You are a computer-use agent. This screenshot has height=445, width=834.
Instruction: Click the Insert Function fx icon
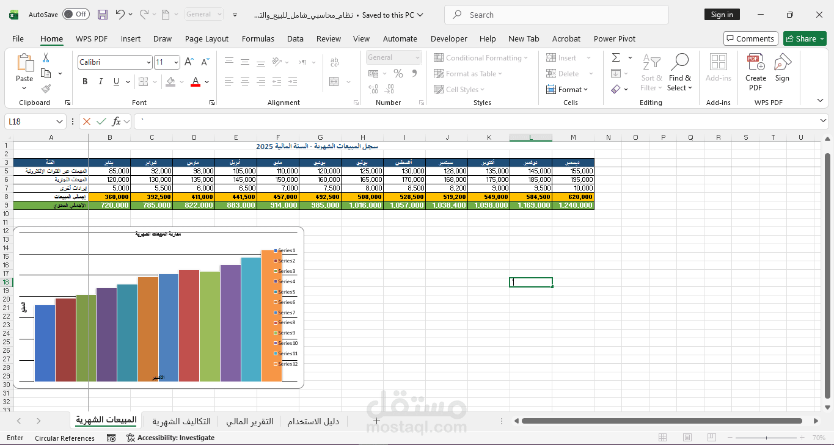(x=116, y=121)
